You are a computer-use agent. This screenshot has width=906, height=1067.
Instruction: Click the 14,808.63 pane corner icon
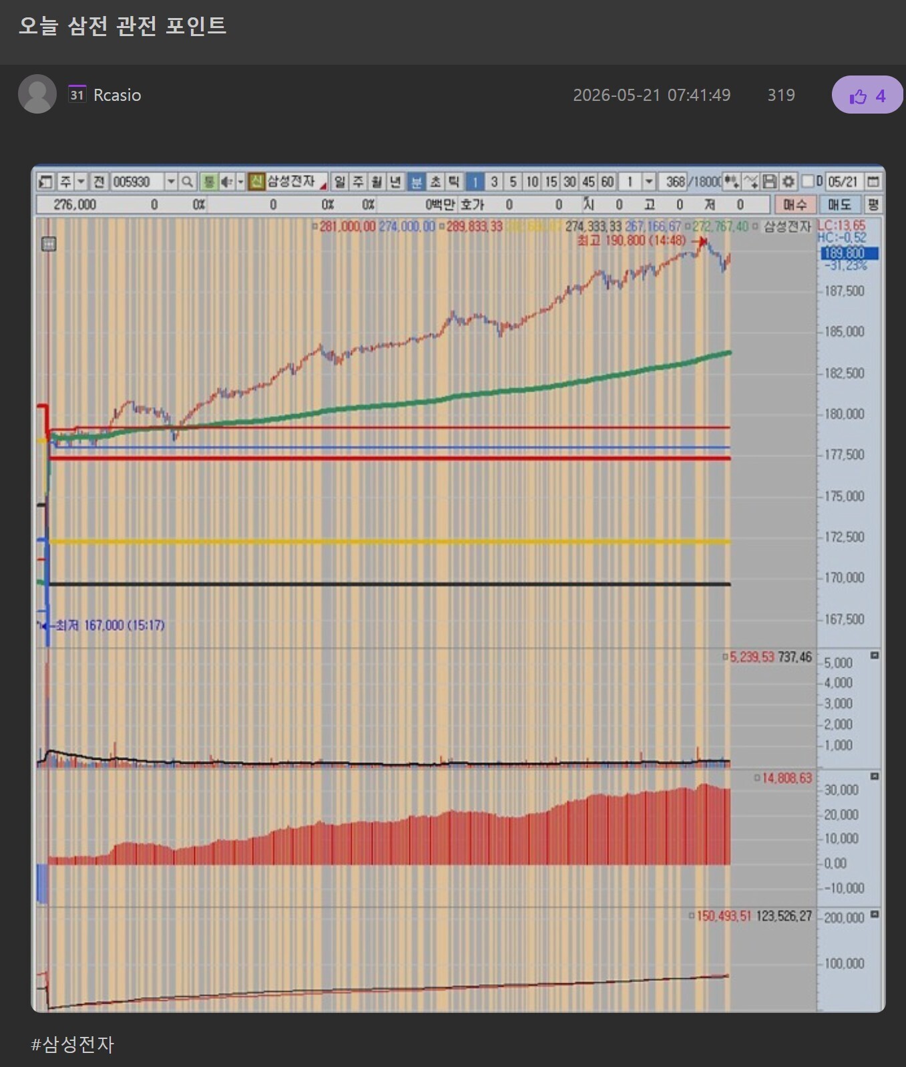tap(874, 776)
